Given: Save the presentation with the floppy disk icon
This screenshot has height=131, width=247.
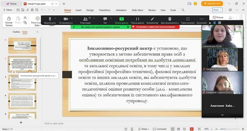Looking at the screenshot, I should point(23,10).
